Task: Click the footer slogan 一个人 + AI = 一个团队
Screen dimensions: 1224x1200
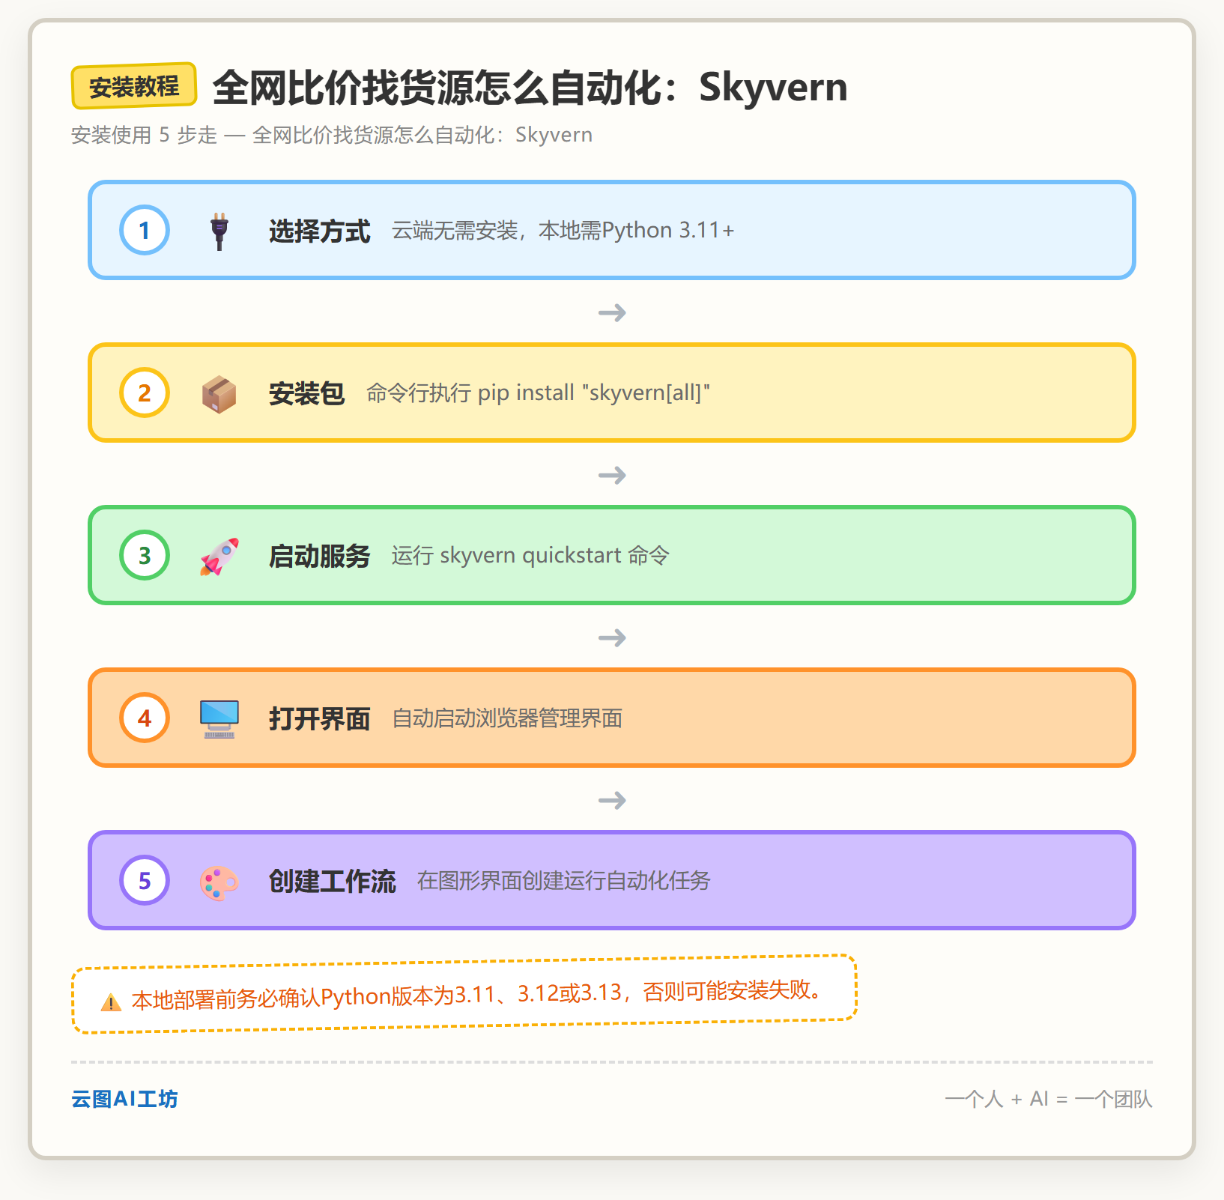Action: (1049, 1099)
